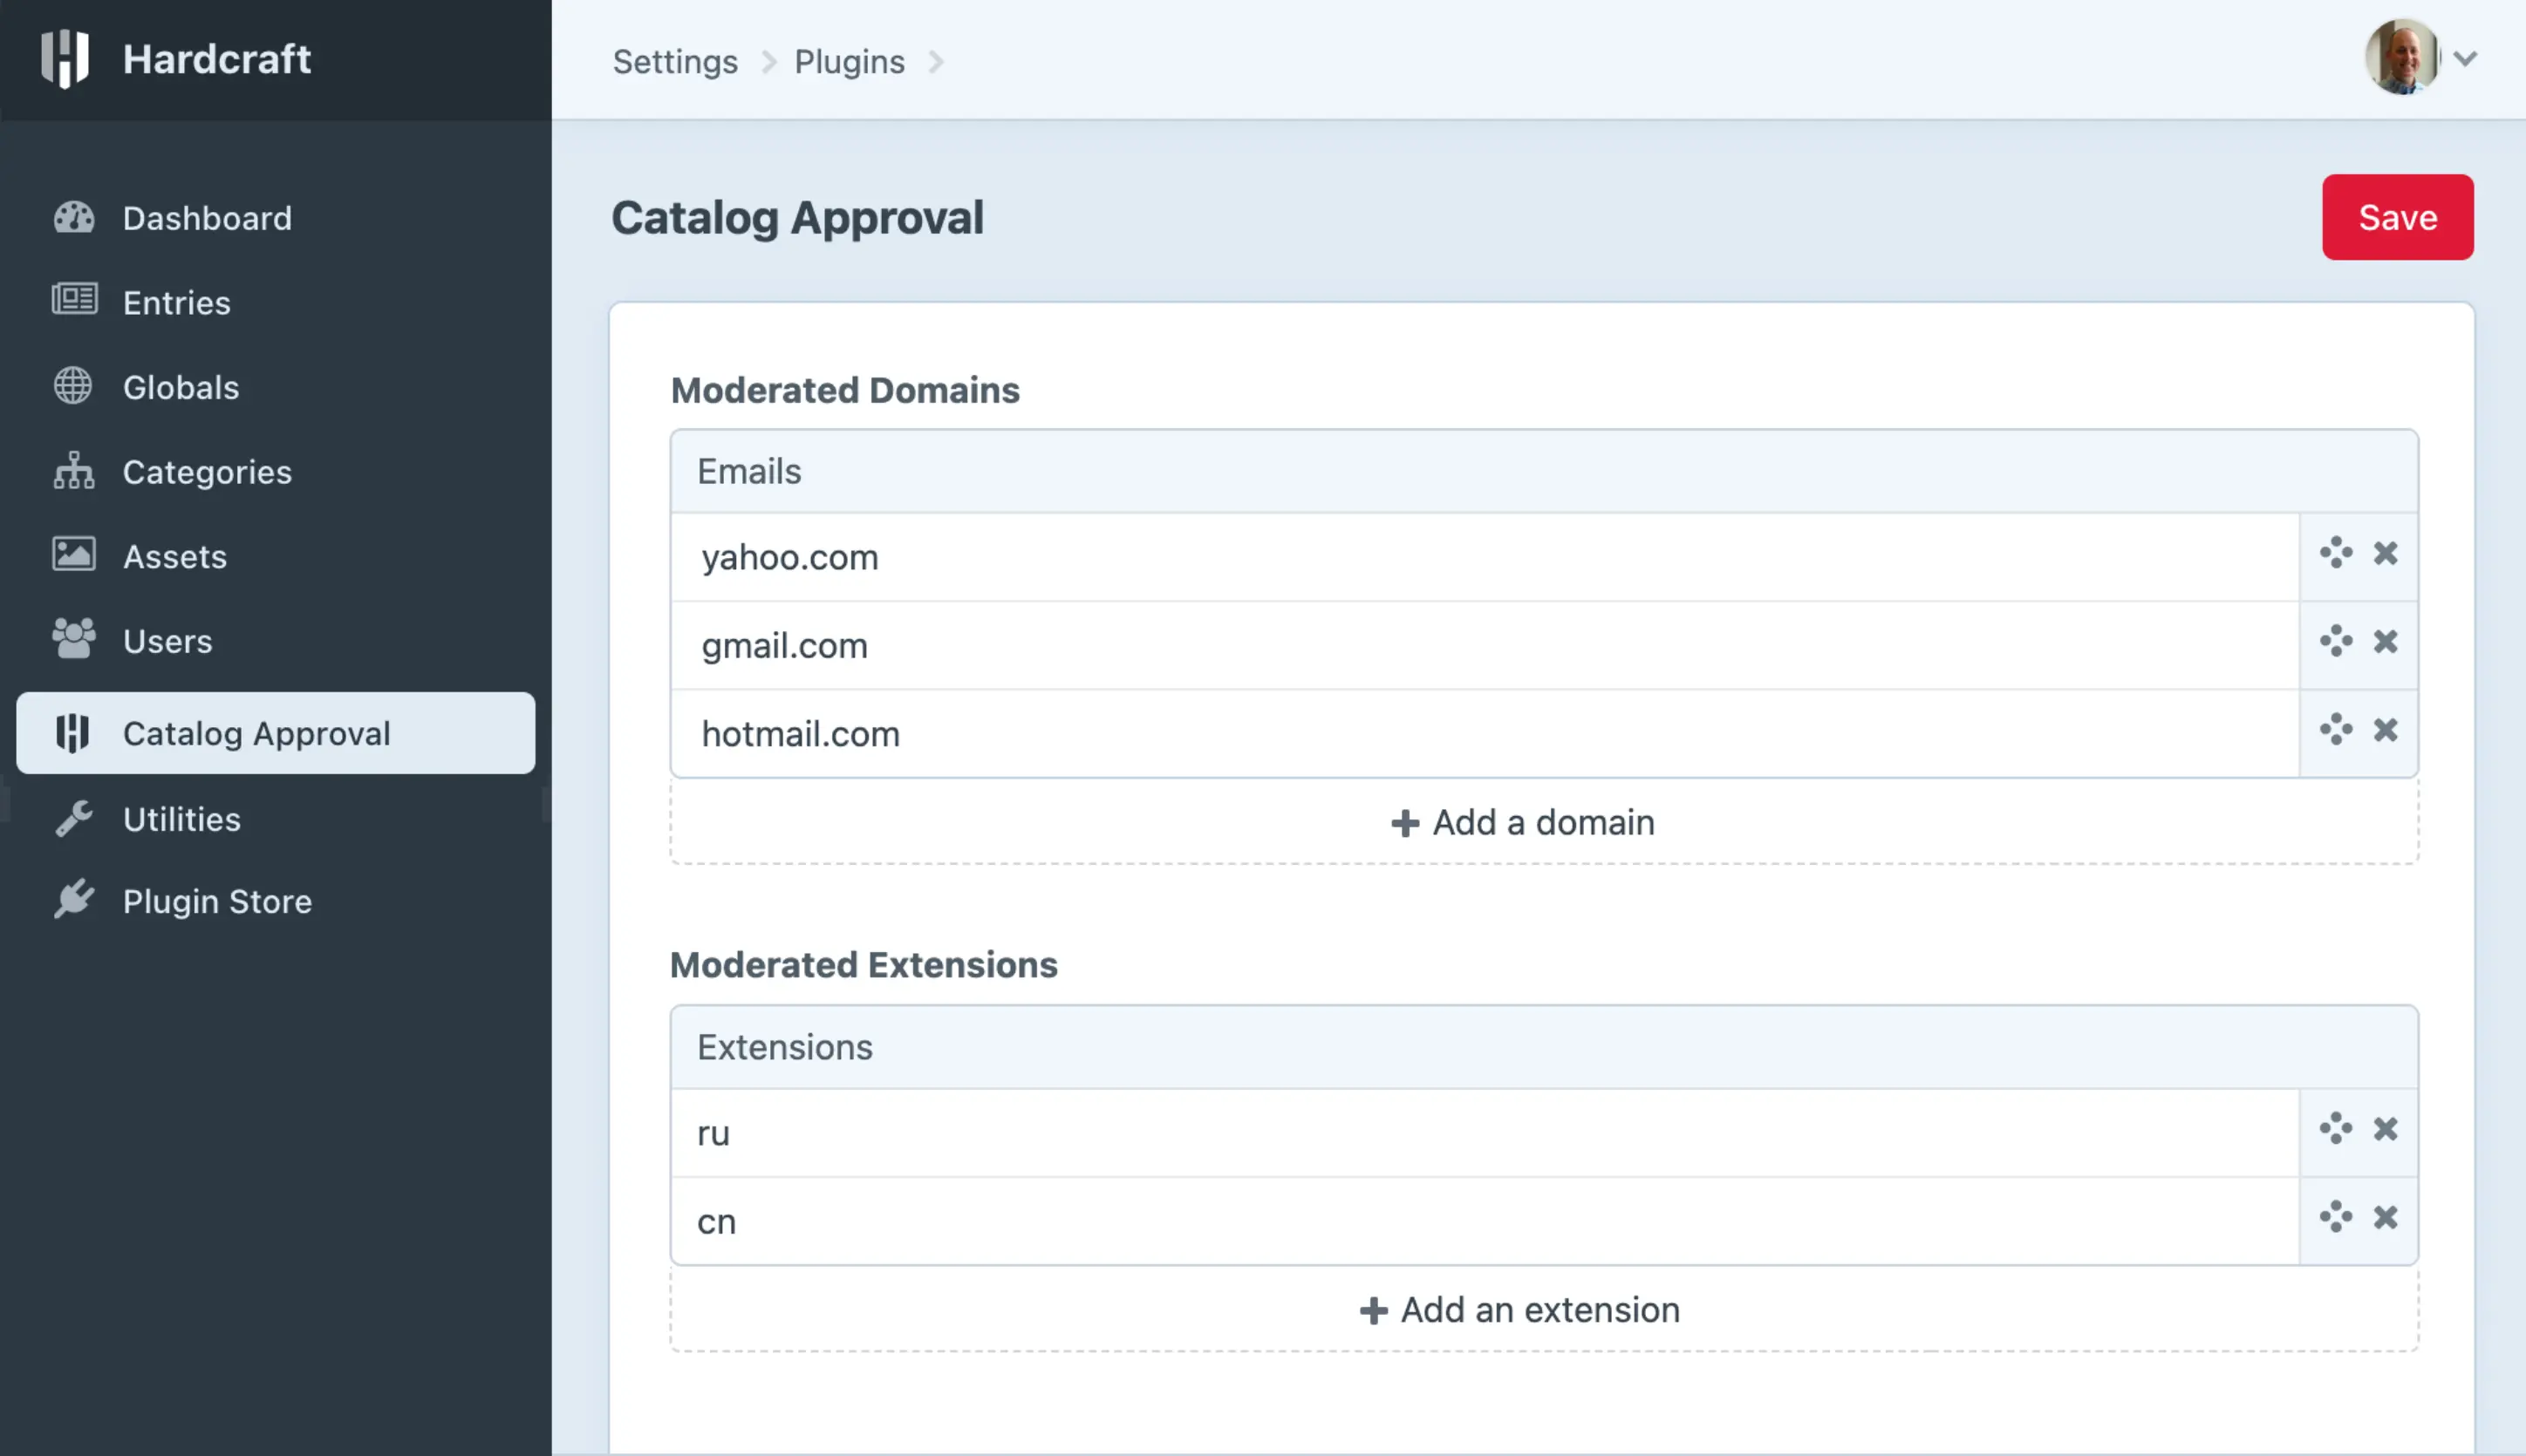Remove the hotmail.com domain row
2526x1456 pixels.
2385,730
